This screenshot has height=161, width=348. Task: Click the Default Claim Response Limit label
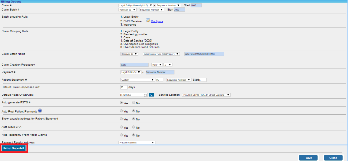point(21,87)
